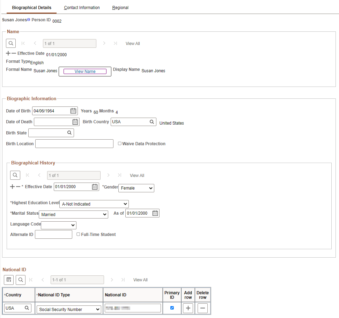Click the grid personalization icon in National ID

pos(8,280)
